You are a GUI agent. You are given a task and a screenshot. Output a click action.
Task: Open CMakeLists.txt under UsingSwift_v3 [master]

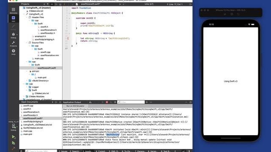coord(36,11)
